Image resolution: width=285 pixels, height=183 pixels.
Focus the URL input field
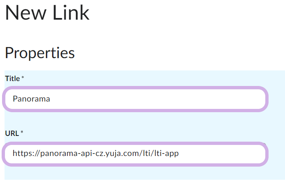pyautogui.click(x=136, y=154)
